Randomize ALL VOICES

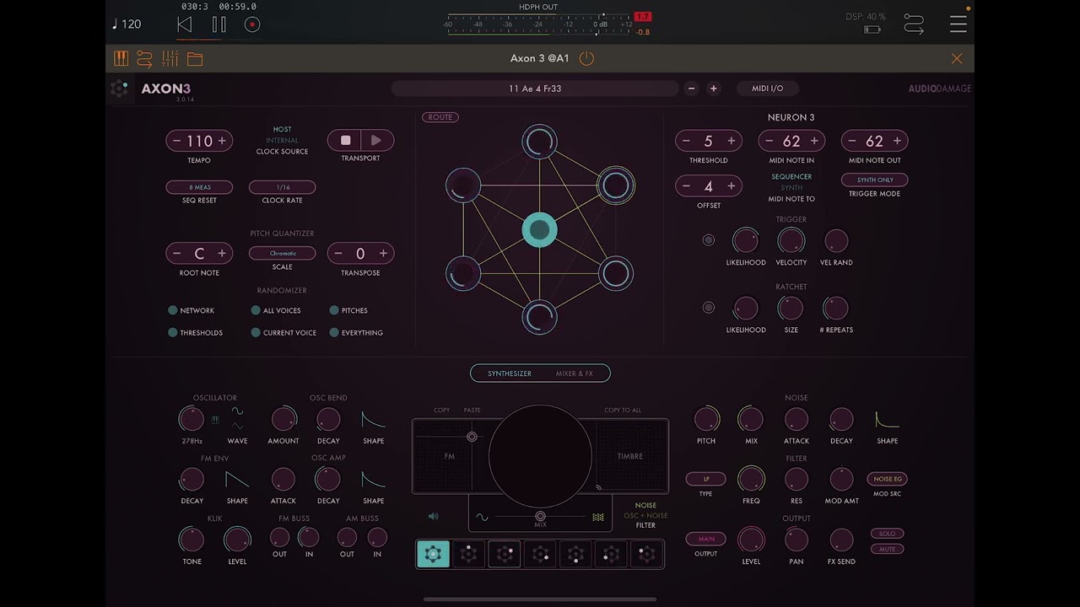pyautogui.click(x=256, y=310)
